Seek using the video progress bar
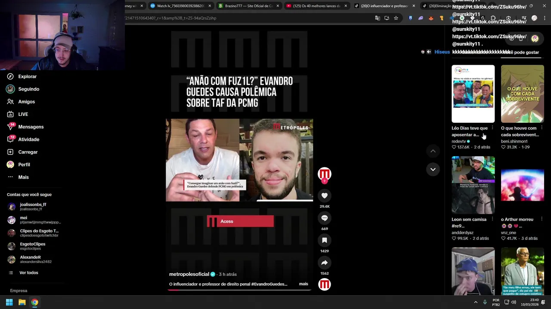The width and height of the screenshot is (551, 309). (239, 290)
